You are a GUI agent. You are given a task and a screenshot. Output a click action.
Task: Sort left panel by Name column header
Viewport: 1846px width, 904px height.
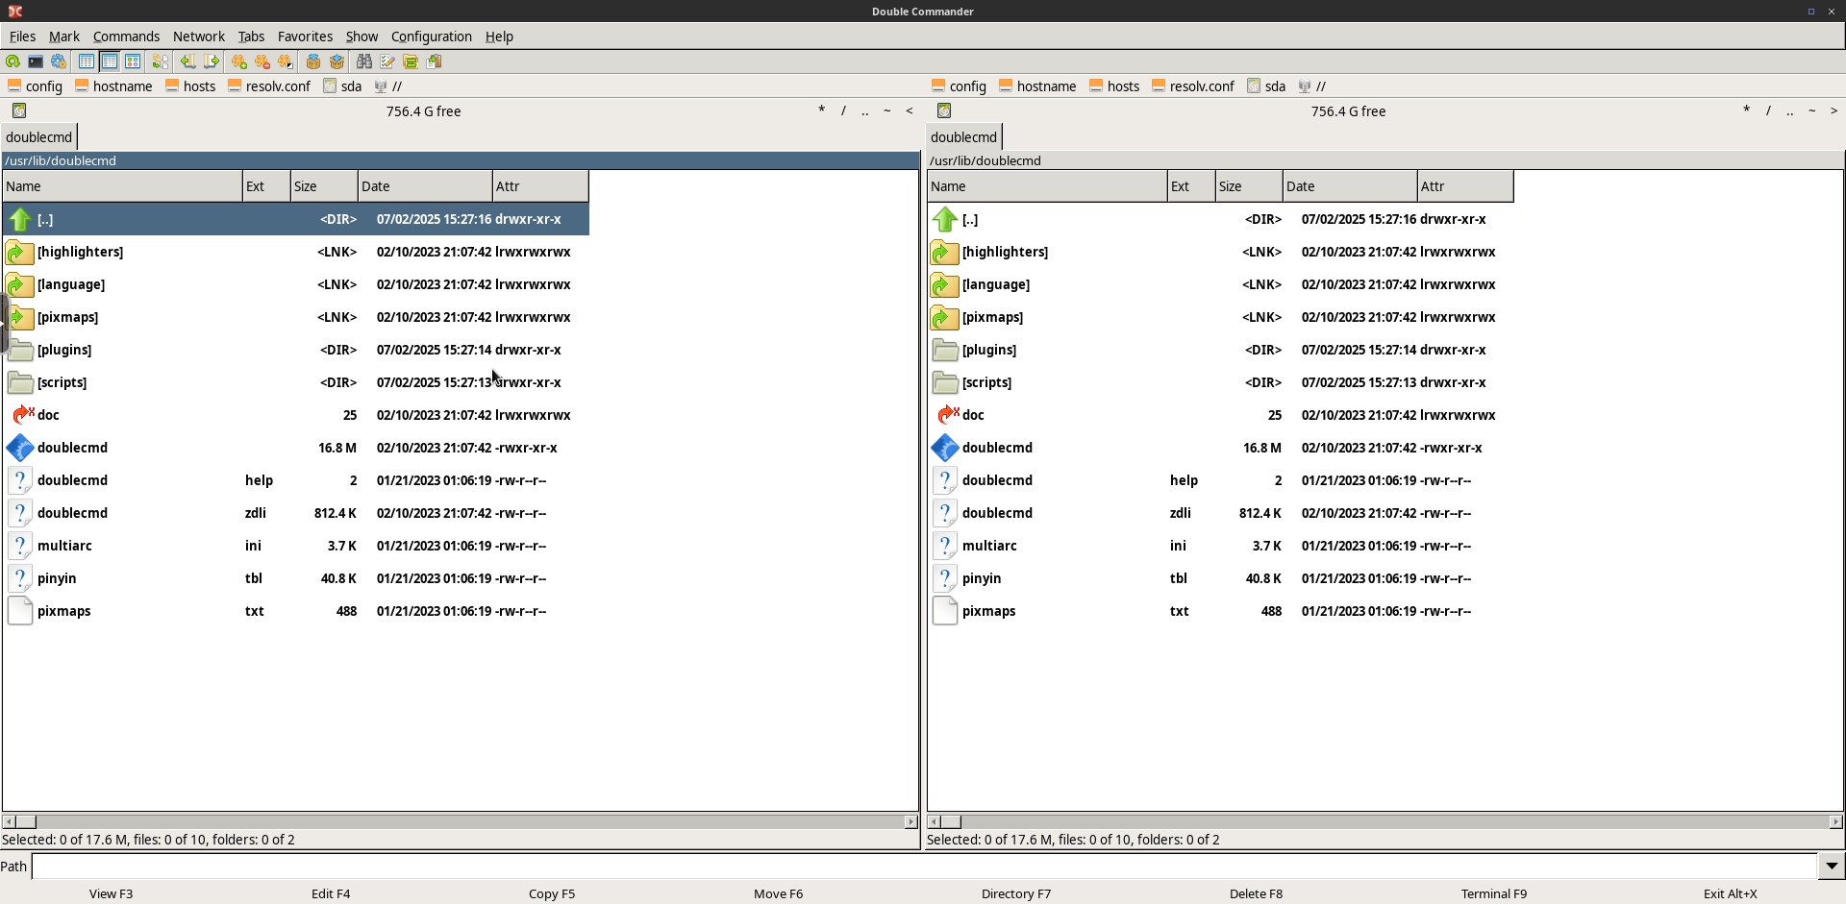(122, 186)
